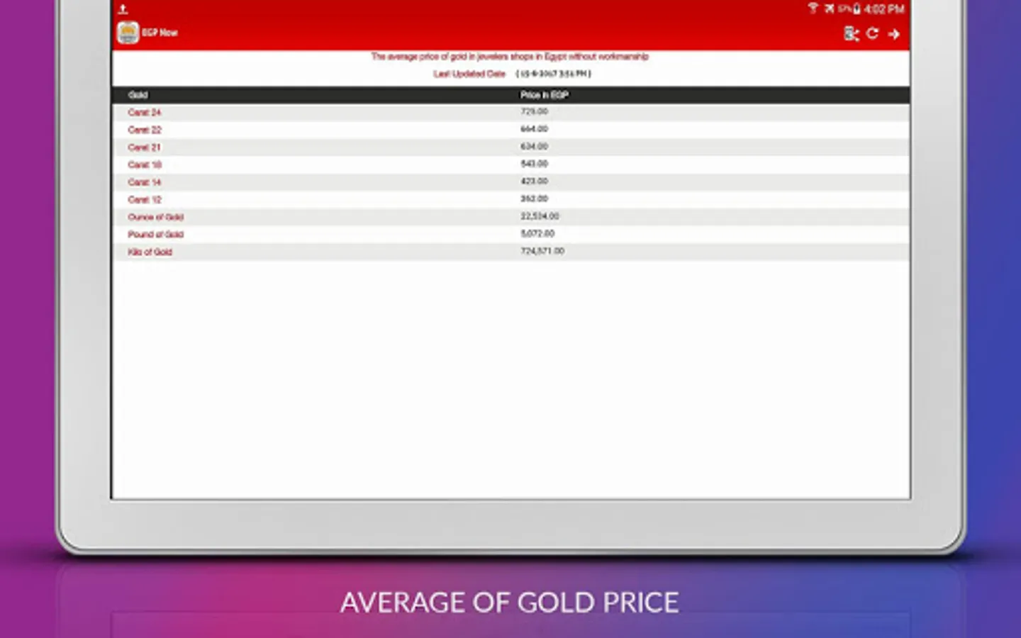Viewport: 1021px width, 638px height.
Task: Click the average gold price description line
Action: point(510,57)
